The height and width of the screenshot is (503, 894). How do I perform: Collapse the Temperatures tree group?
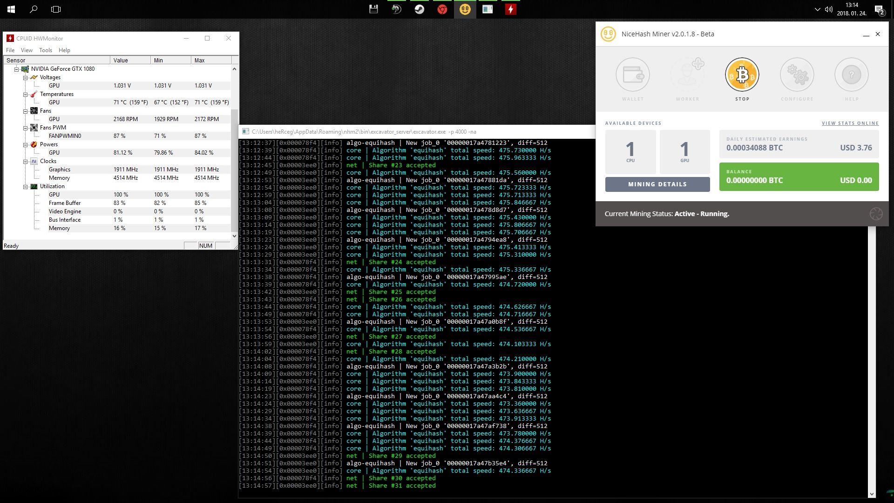click(25, 94)
